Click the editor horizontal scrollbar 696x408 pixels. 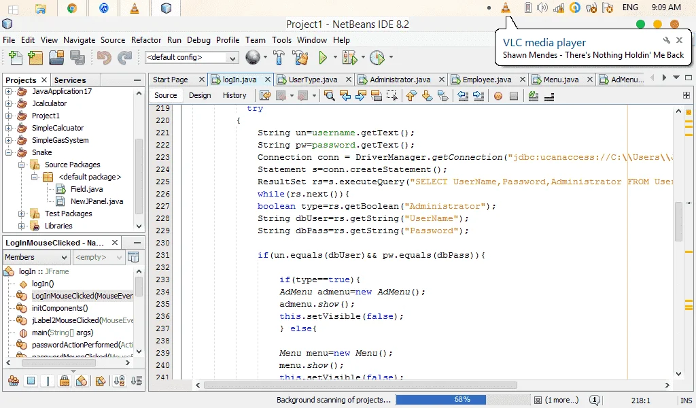360,385
